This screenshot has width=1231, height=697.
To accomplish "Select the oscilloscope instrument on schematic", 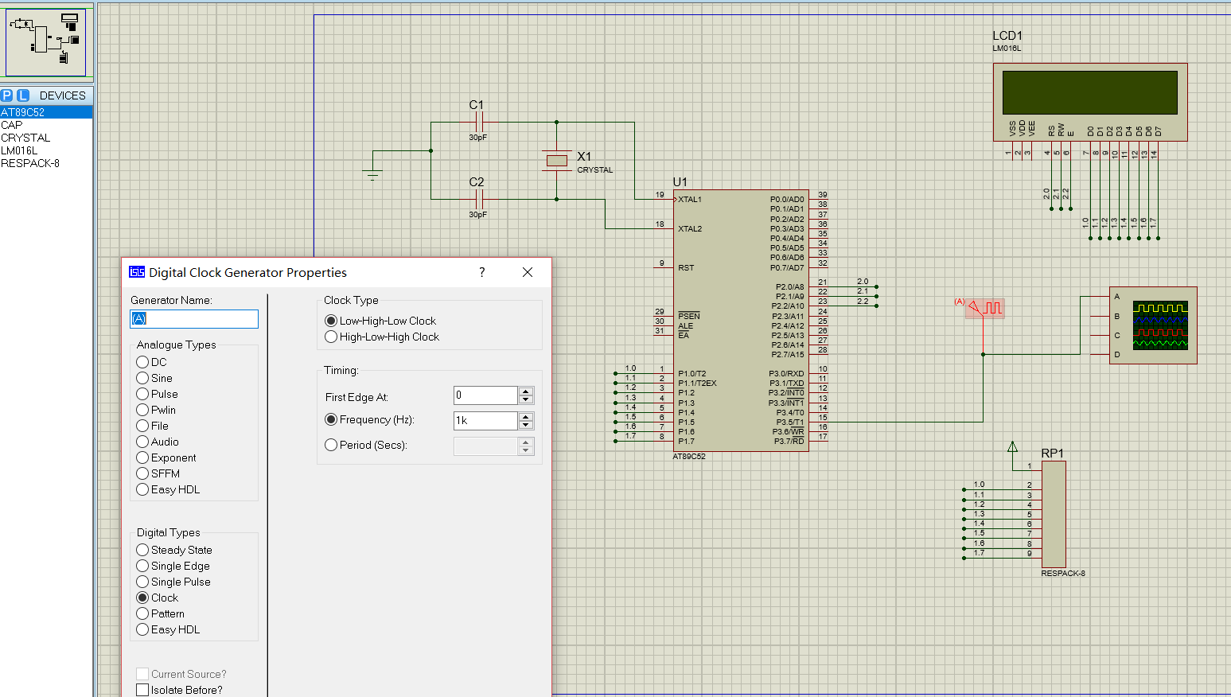I will (1153, 325).
